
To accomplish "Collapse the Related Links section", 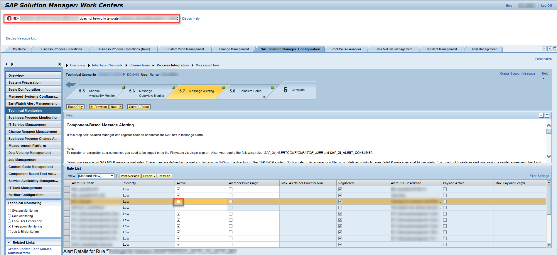I will [9, 242].
